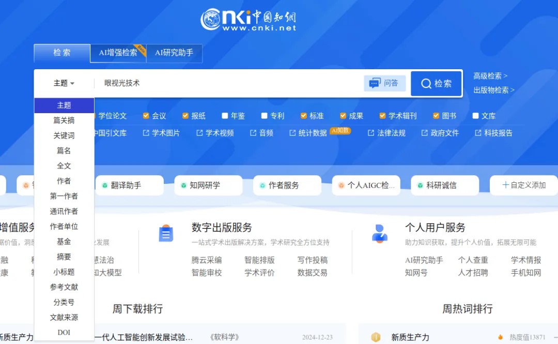This screenshot has height=344, width=558.
Task: Choose 第一作者 in the field list
Action: click(x=64, y=196)
